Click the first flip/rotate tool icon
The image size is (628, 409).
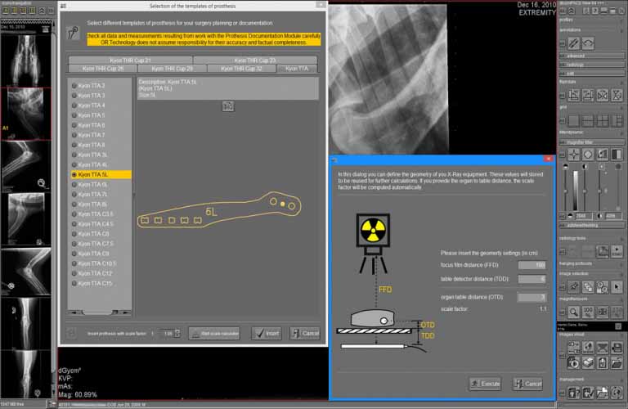[x=573, y=95]
